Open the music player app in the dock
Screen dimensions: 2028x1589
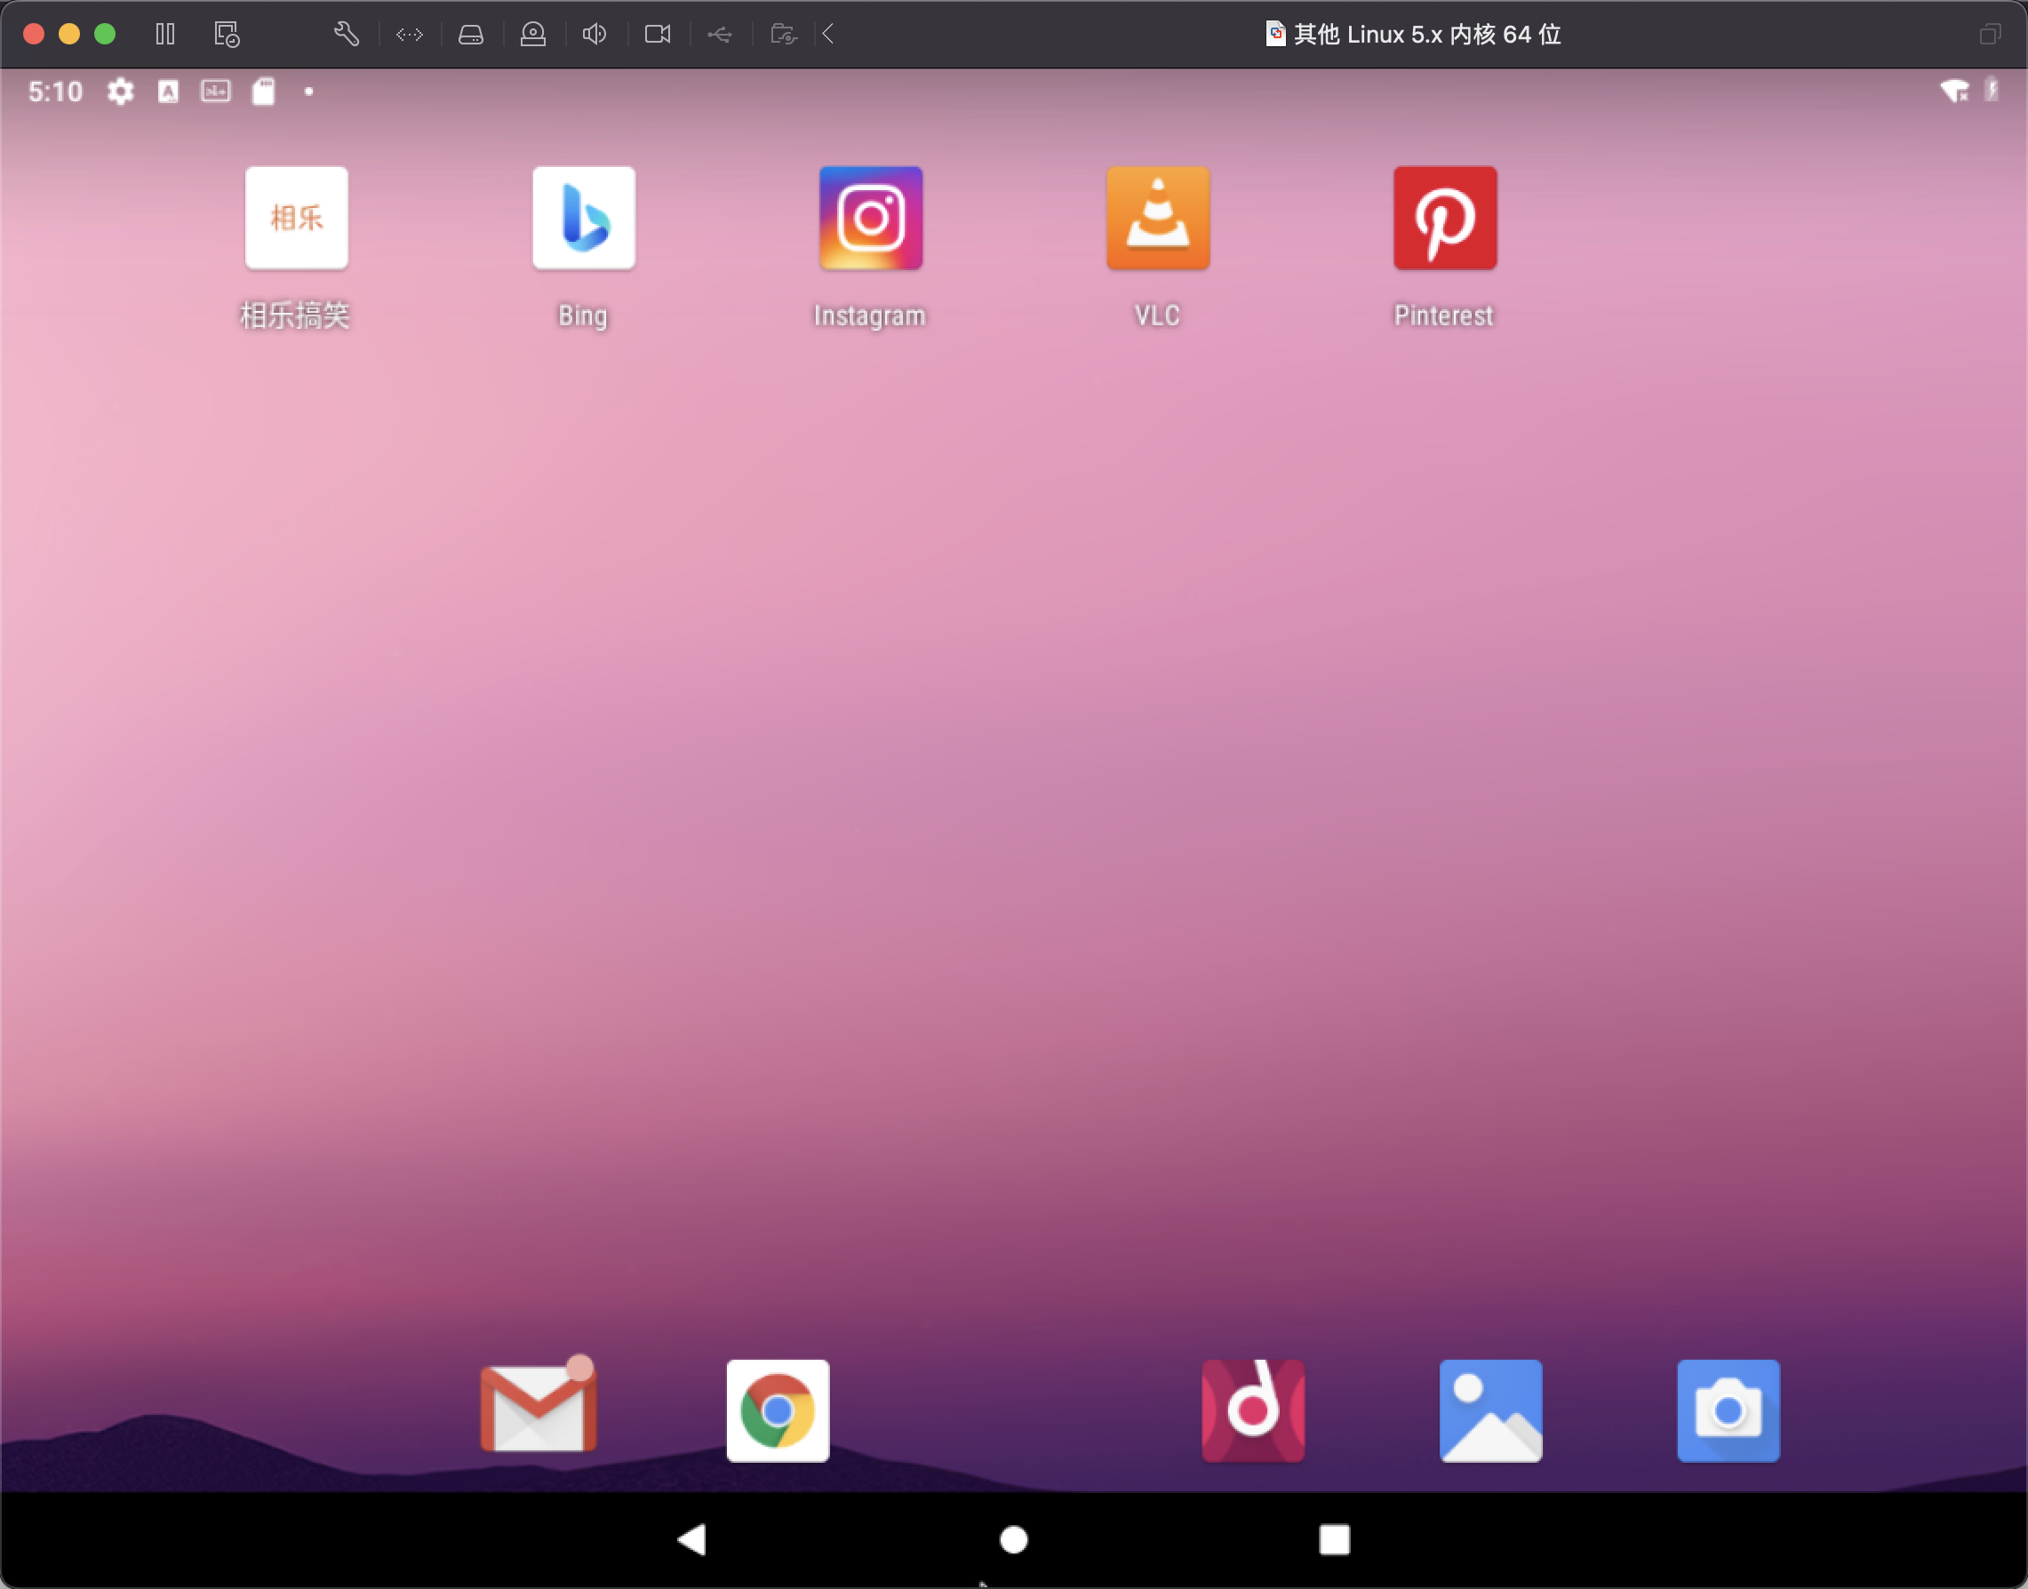click(x=1253, y=1410)
